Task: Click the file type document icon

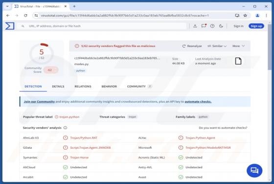Action: pos(238,61)
